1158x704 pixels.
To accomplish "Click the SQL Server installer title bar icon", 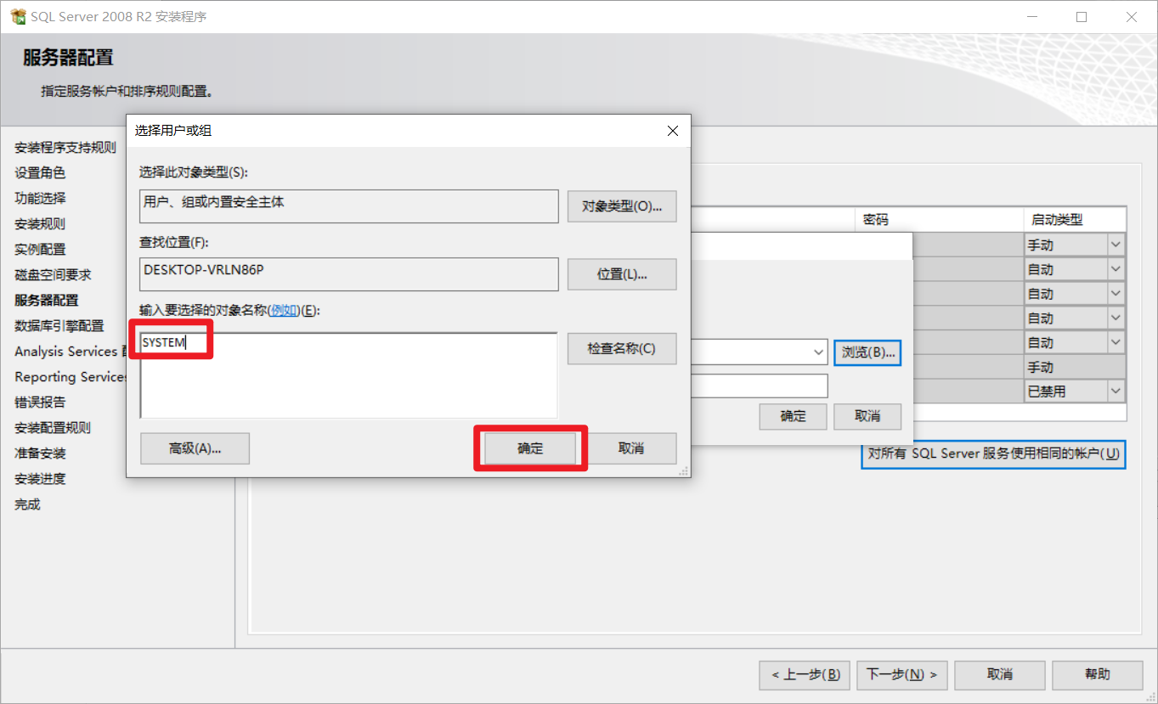I will point(17,16).
